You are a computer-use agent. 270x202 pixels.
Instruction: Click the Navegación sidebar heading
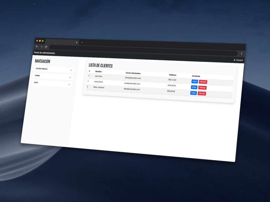[42, 61]
